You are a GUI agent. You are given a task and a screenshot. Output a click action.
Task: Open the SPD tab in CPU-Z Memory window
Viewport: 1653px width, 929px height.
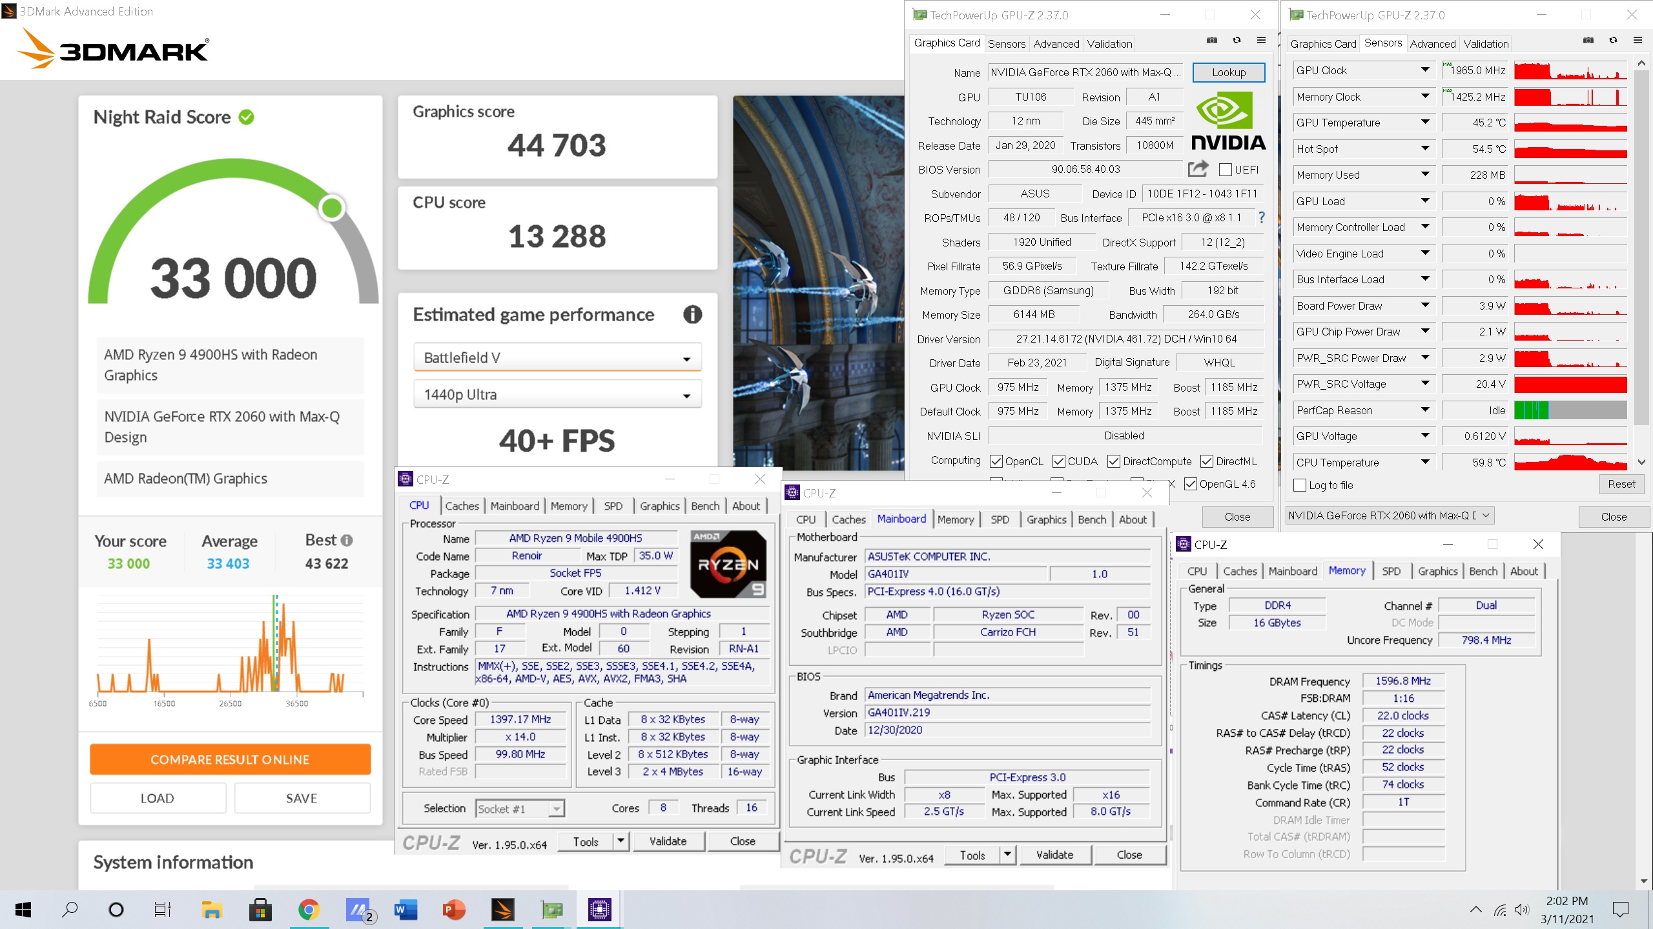1391,571
